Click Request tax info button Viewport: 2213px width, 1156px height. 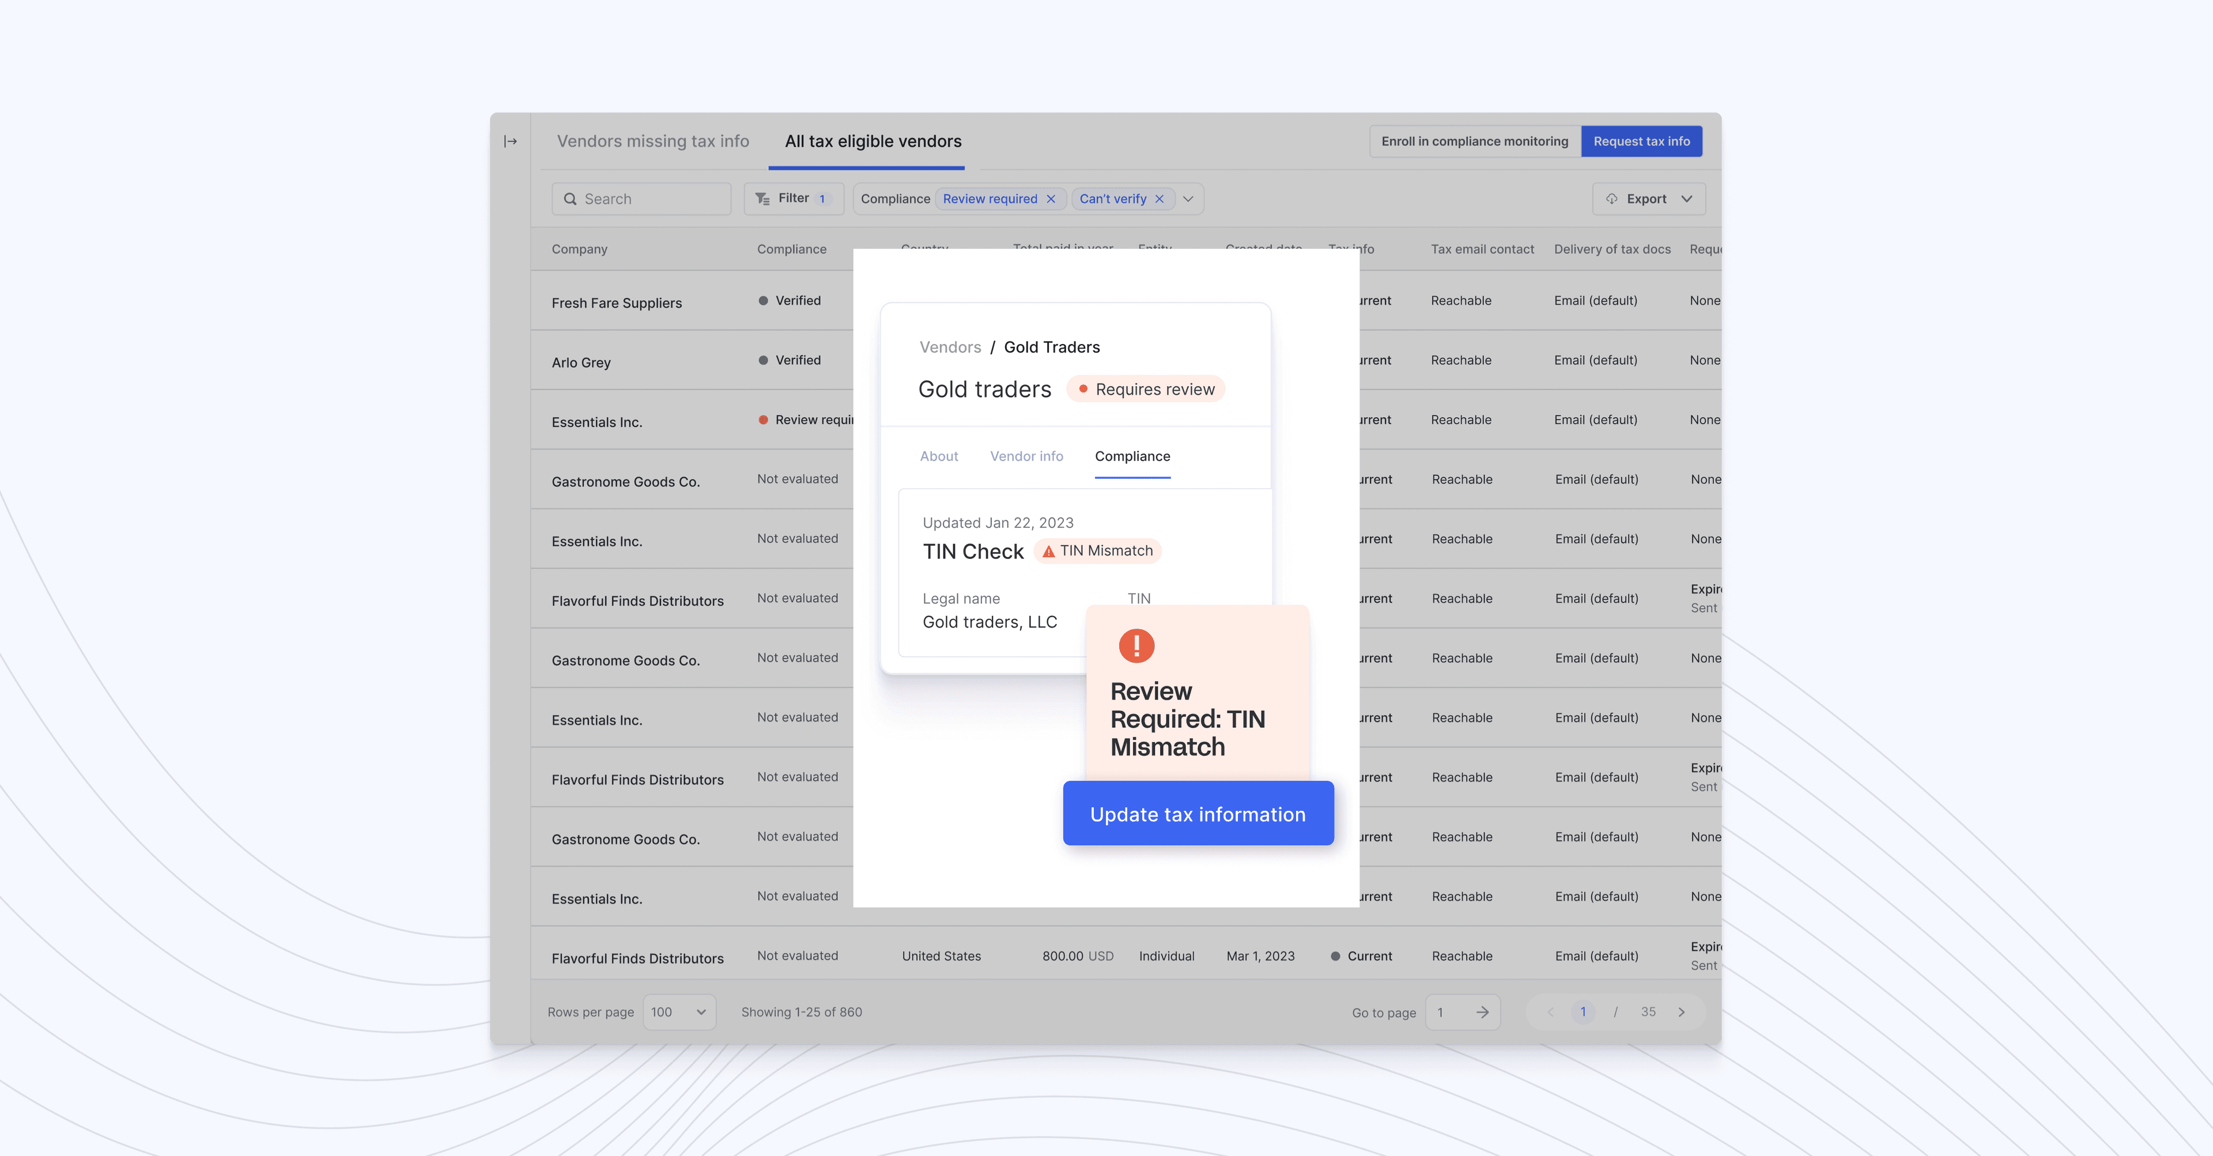1641,141
